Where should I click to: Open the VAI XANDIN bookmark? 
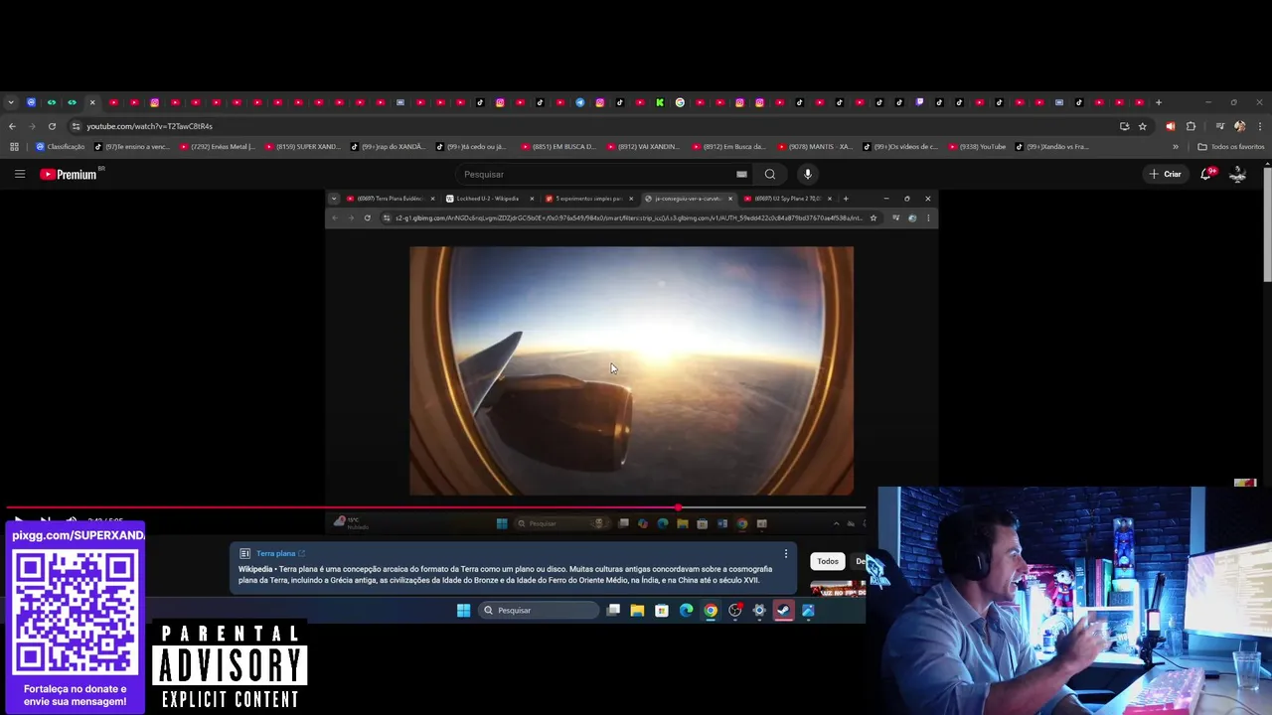644,147
